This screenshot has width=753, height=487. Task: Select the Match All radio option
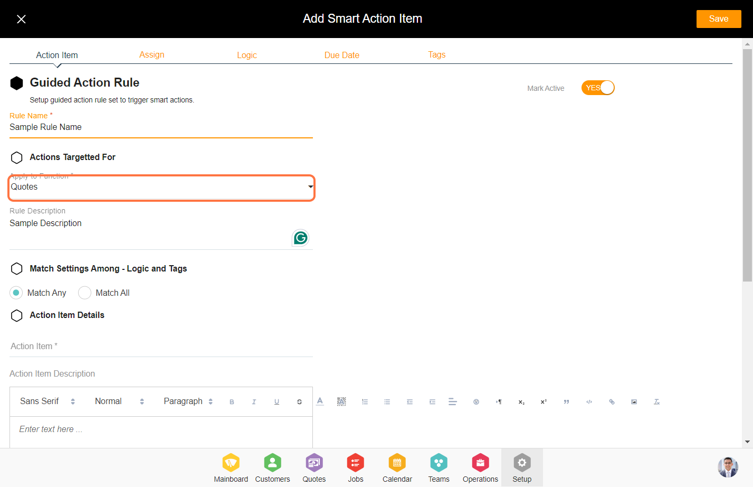[x=84, y=293]
